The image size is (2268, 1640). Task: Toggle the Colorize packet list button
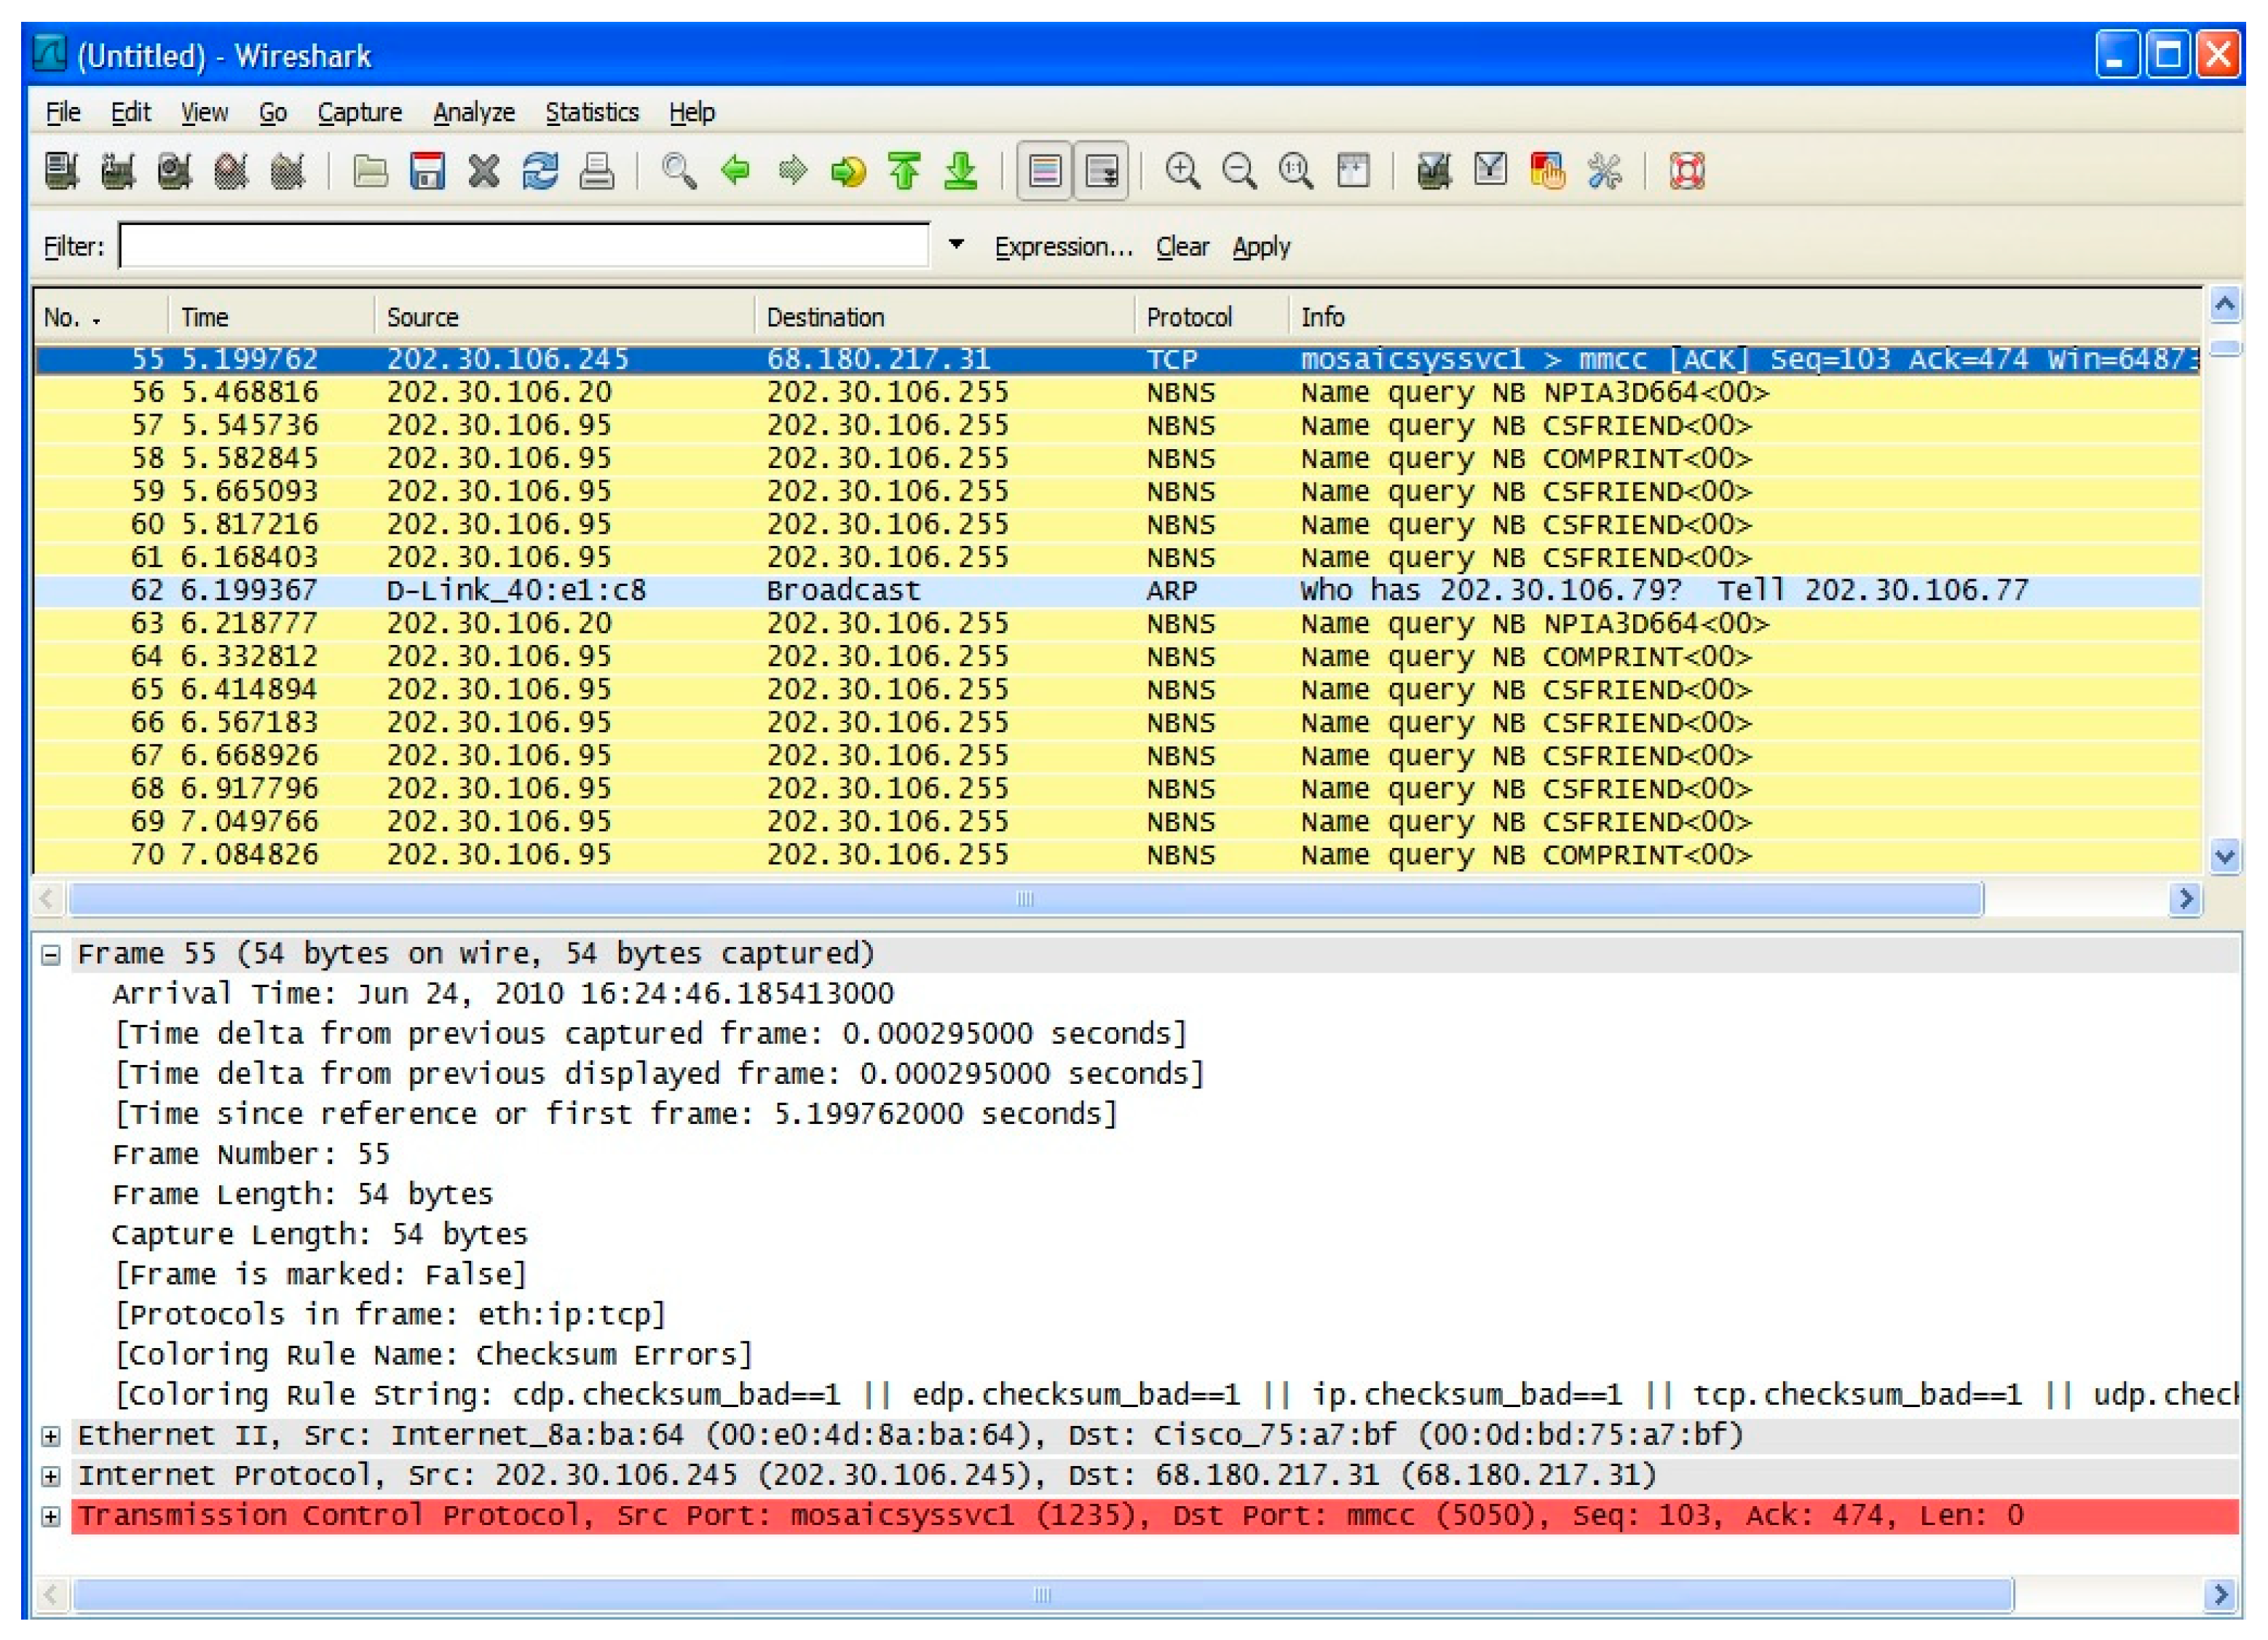(1045, 171)
